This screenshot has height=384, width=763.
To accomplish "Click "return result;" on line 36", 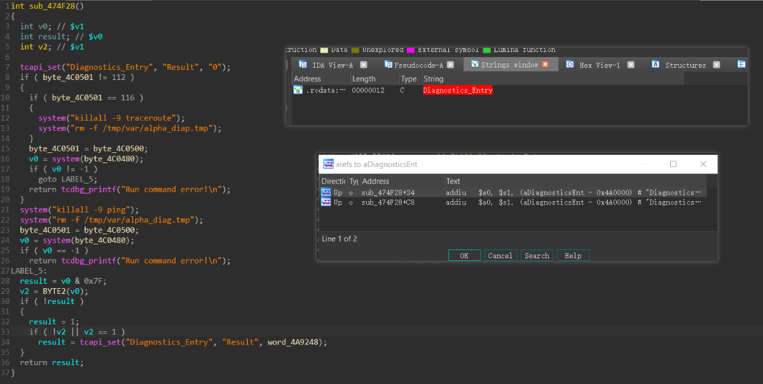I will pyautogui.click(x=52, y=362).
